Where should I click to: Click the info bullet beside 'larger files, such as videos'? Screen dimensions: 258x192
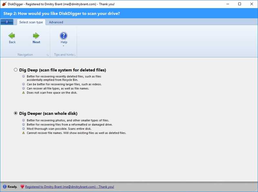coord(24,84)
